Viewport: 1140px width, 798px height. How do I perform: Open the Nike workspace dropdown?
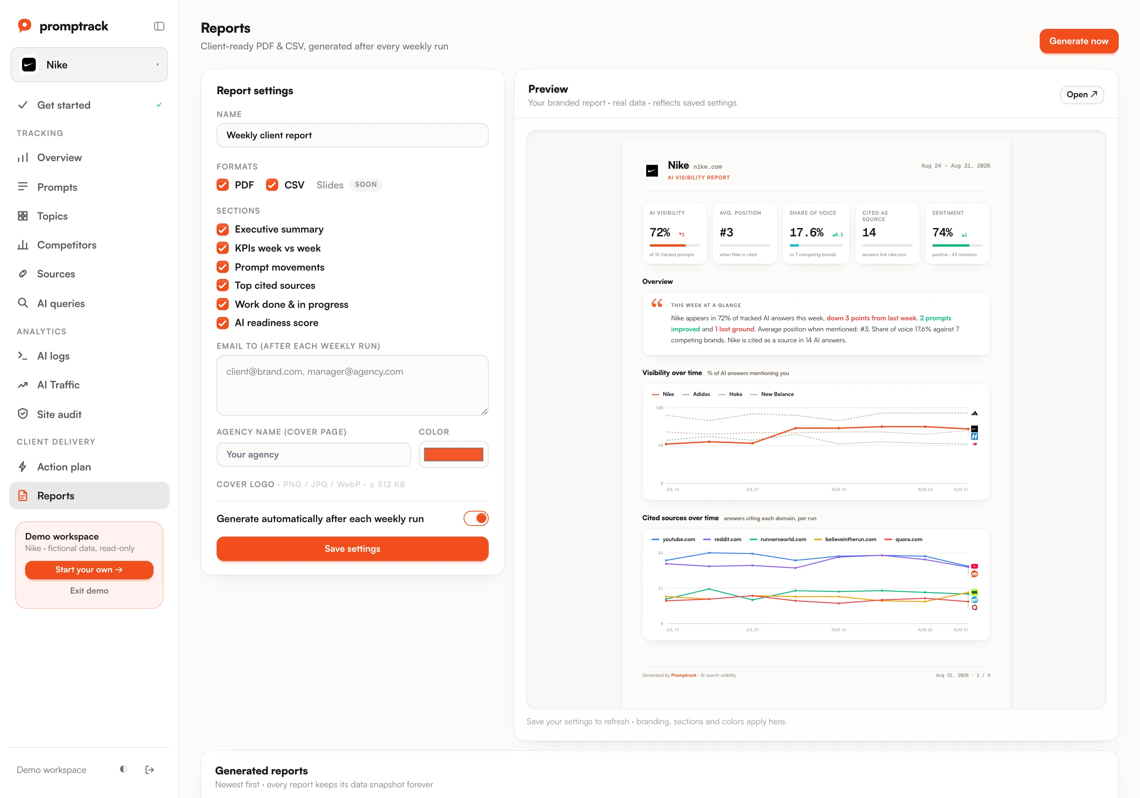pyautogui.click(x=89, y=65)
